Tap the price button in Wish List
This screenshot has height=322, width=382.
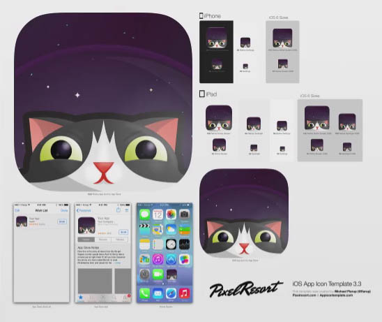tap(62, 221)
